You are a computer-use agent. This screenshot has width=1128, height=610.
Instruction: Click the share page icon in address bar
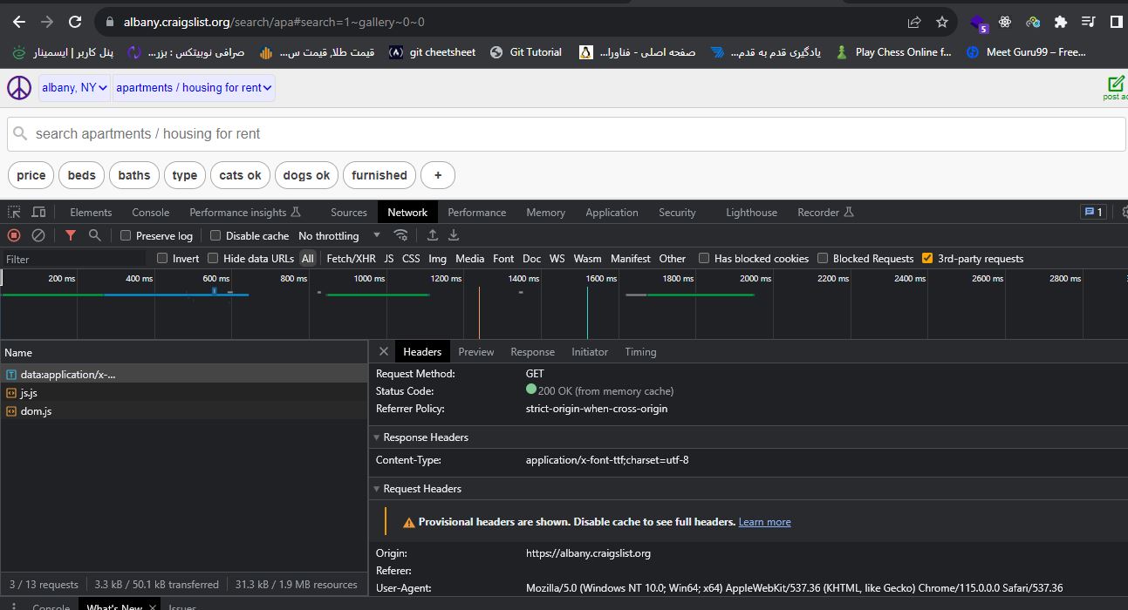point(914,22)
